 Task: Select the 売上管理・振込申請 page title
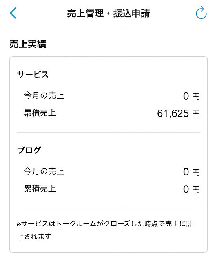(x=108, y=13)
